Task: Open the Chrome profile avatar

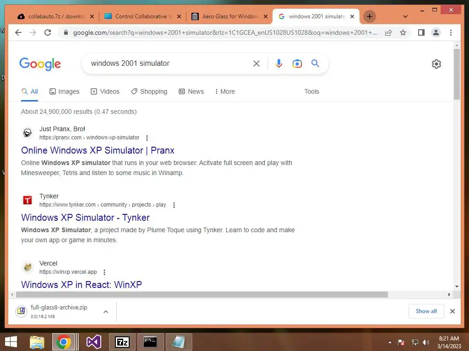Action: 436,32
